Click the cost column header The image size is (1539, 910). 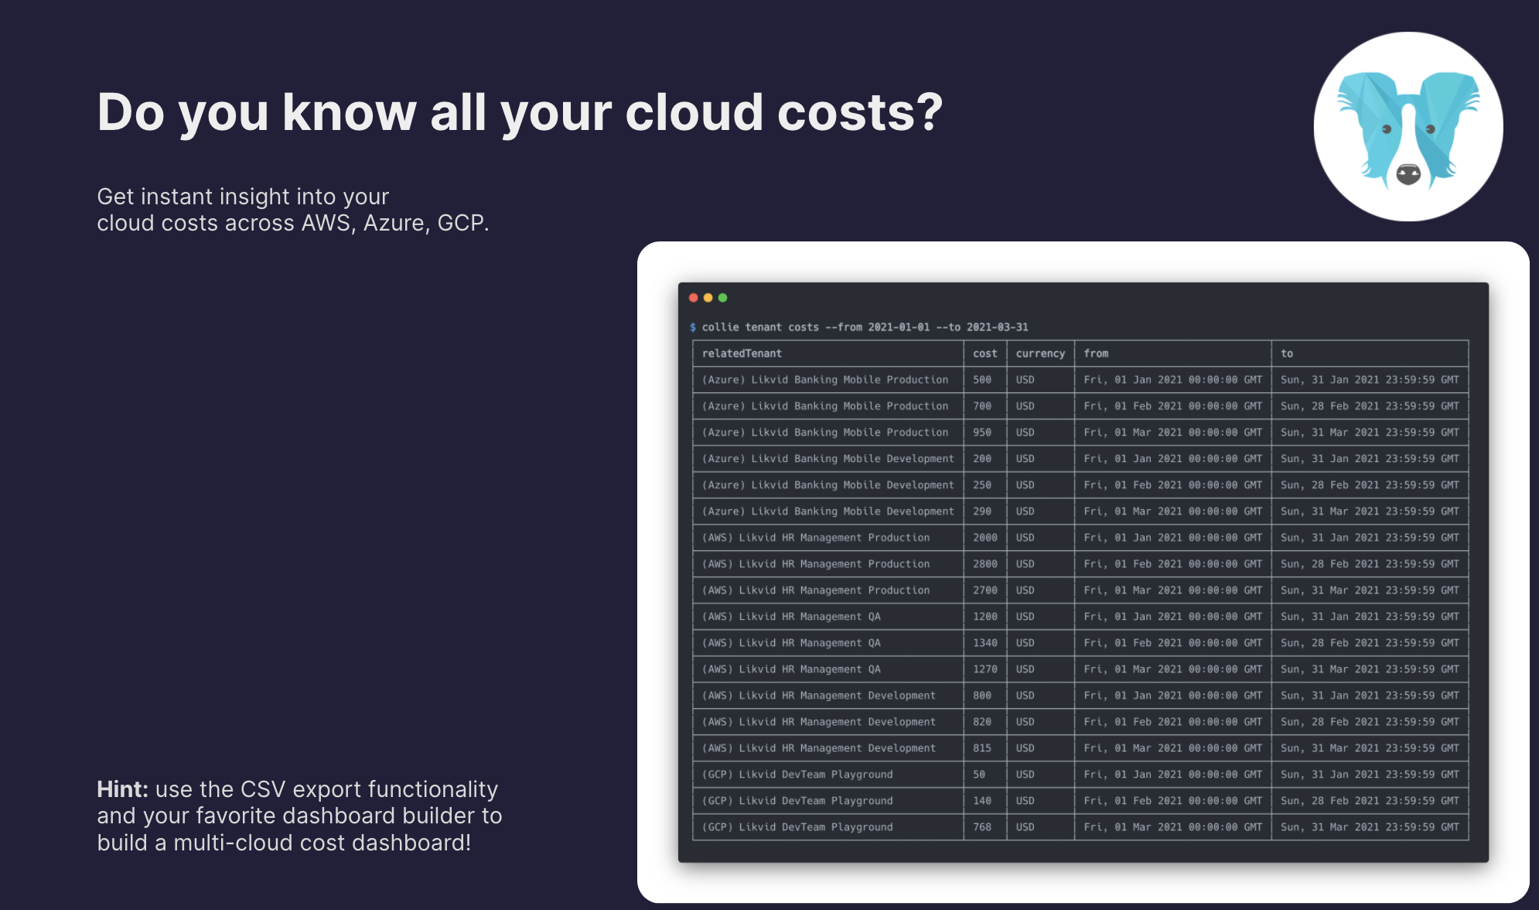[x=984, y=354]
